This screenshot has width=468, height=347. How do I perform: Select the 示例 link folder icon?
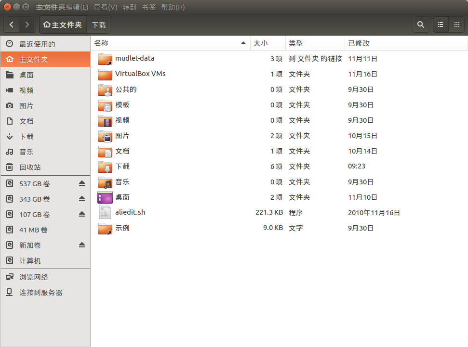(105, 228)
